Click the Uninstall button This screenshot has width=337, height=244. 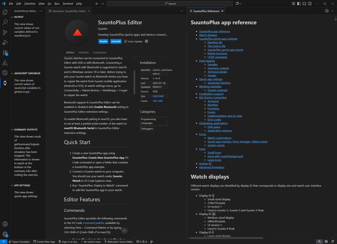(x=116, y=41)
